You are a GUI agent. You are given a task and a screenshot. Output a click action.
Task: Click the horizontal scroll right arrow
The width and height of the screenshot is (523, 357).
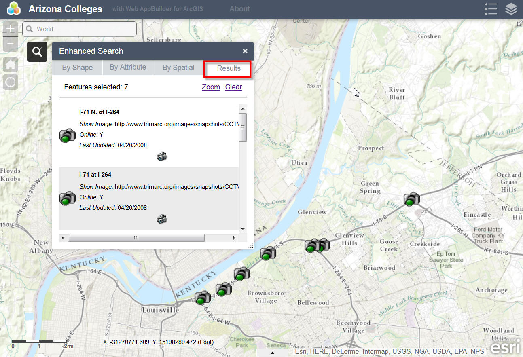[234, 238]
